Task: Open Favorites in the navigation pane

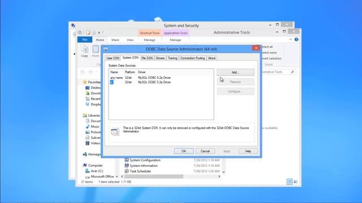Action: 92,82
